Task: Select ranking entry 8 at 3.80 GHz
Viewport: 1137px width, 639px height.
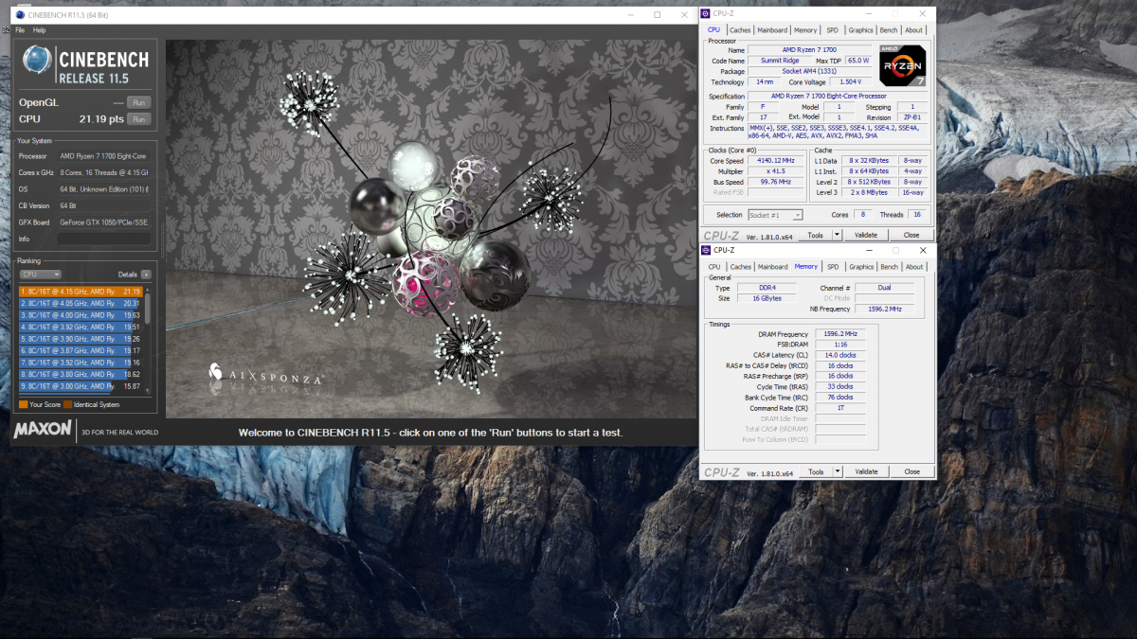Action: (x=80, y=374)
